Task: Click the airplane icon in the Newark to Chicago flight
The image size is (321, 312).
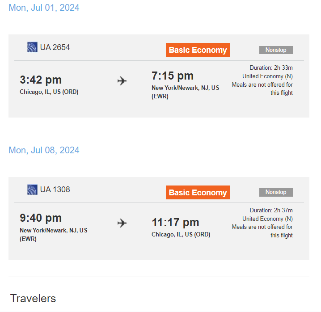Action: pos(122,223)
